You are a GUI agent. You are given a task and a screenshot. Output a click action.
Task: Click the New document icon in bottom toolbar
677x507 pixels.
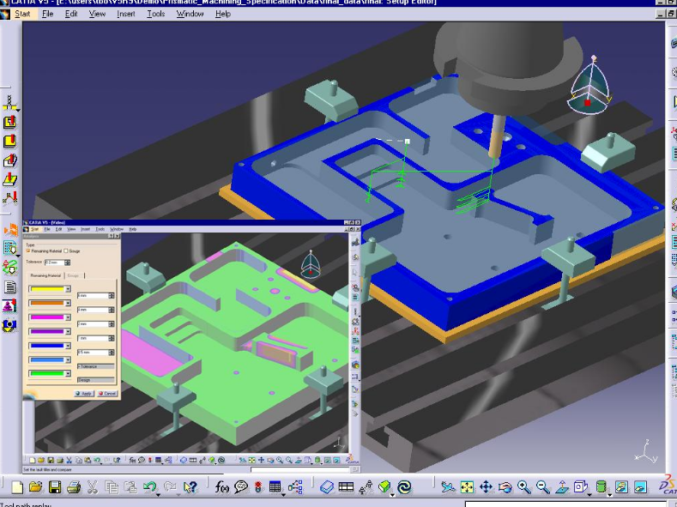[17, 487]
